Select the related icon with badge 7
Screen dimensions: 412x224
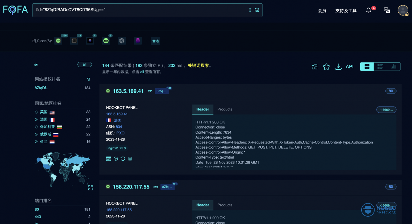(90, 40)
